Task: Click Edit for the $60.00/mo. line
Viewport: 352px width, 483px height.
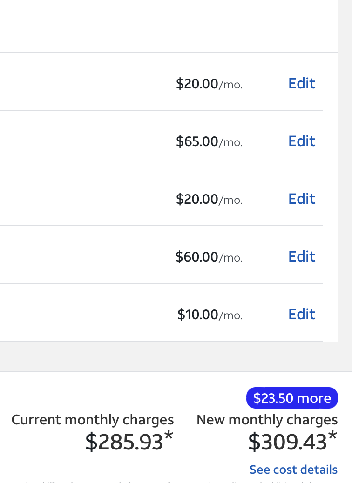Action: (302, 256)
